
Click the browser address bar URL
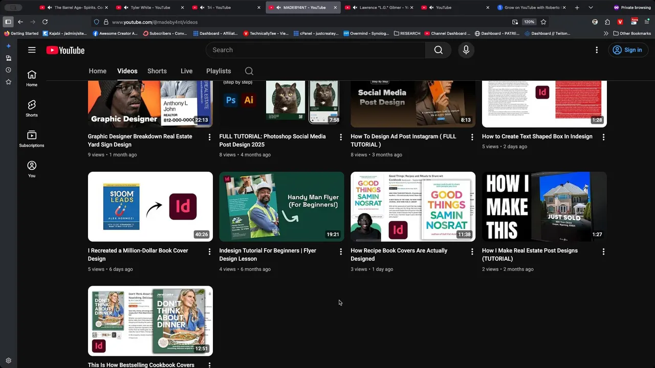(155, 22)
